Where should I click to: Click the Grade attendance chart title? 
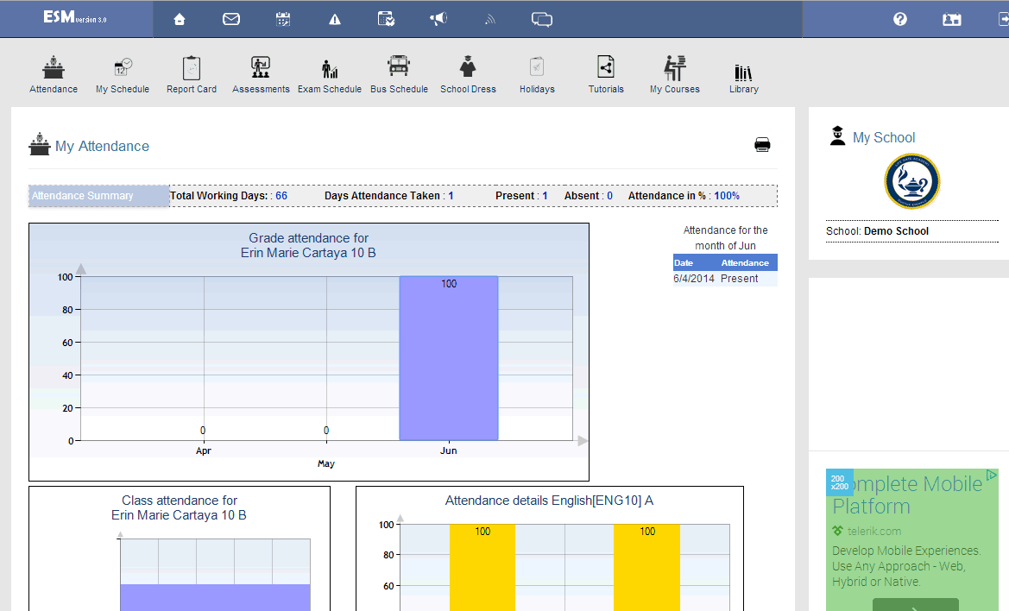pos(308,245)
